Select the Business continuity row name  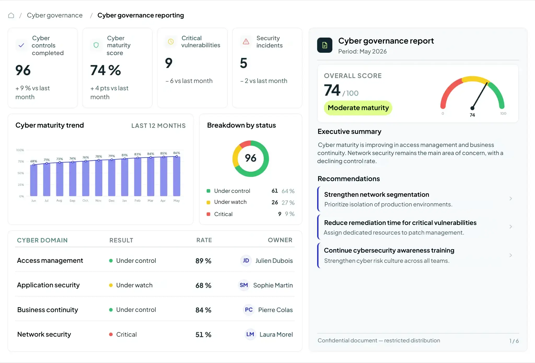point(48,310)
